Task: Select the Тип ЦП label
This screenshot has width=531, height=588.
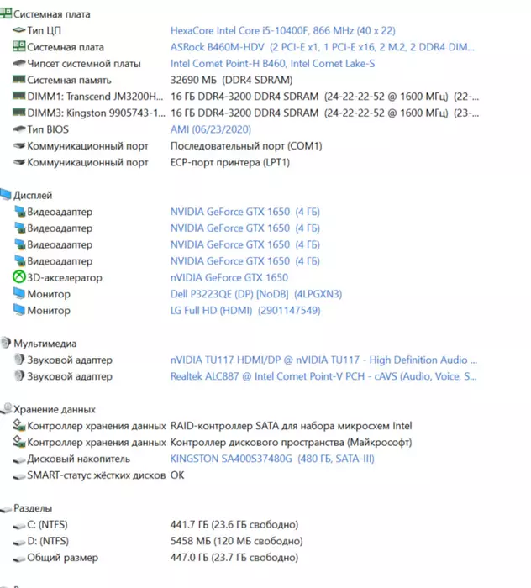Action: click(44, 30)
